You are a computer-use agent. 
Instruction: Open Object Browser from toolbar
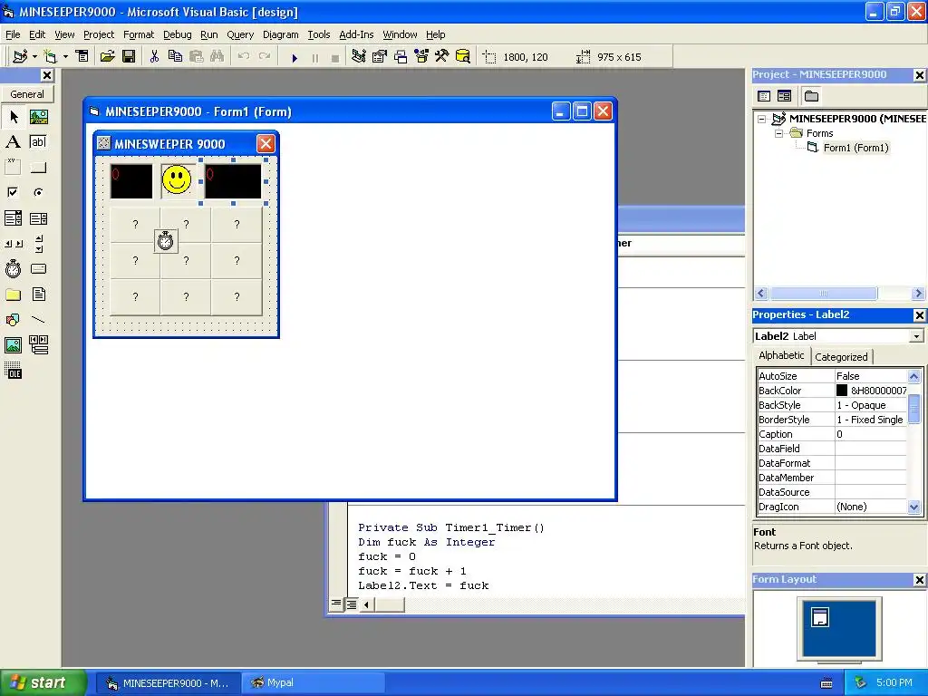pyautogui.click(x=421, y=56)
